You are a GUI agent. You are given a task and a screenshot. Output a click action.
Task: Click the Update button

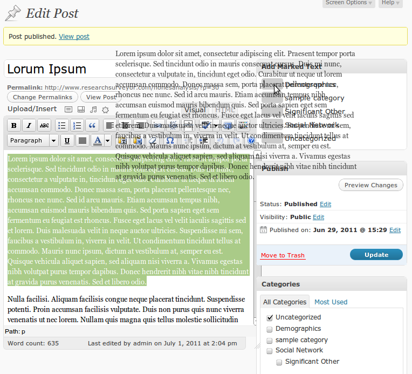click(376, 255)
